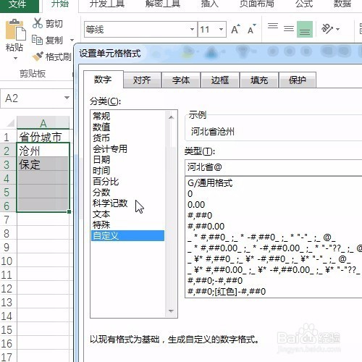The height and width of the screenshot is (362, 362).
Task: Switch to the 开发工具 ribbon tab
Action: click(107, 4)
